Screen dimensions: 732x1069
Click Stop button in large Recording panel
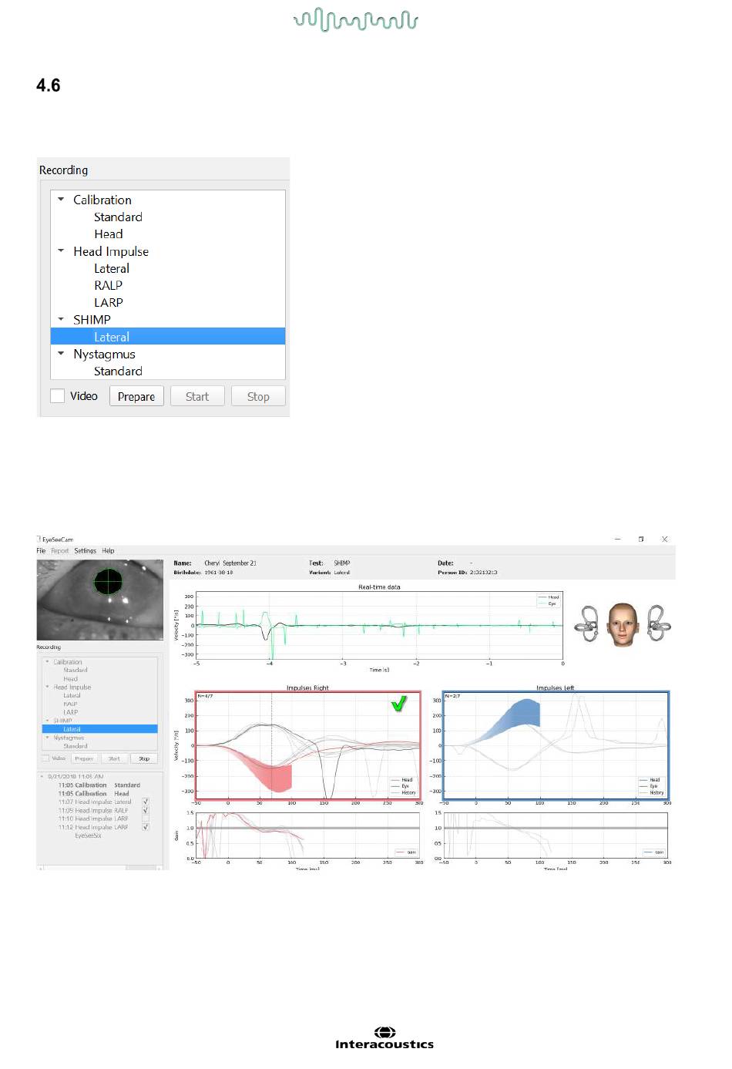pyautogui.click(x=258, y=396)
